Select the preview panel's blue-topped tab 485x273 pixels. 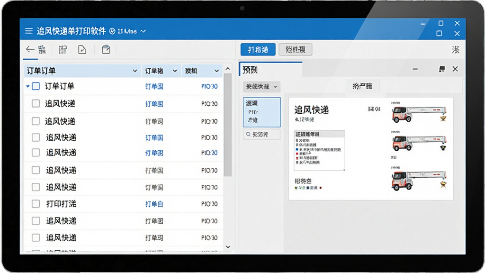pyautogui.click(x=270, y=69)
